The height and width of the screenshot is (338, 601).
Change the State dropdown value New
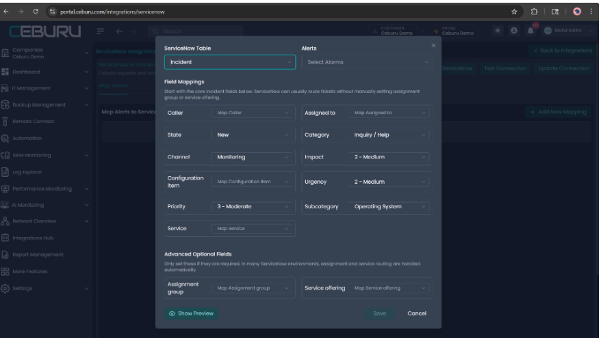tap(253, 135)
